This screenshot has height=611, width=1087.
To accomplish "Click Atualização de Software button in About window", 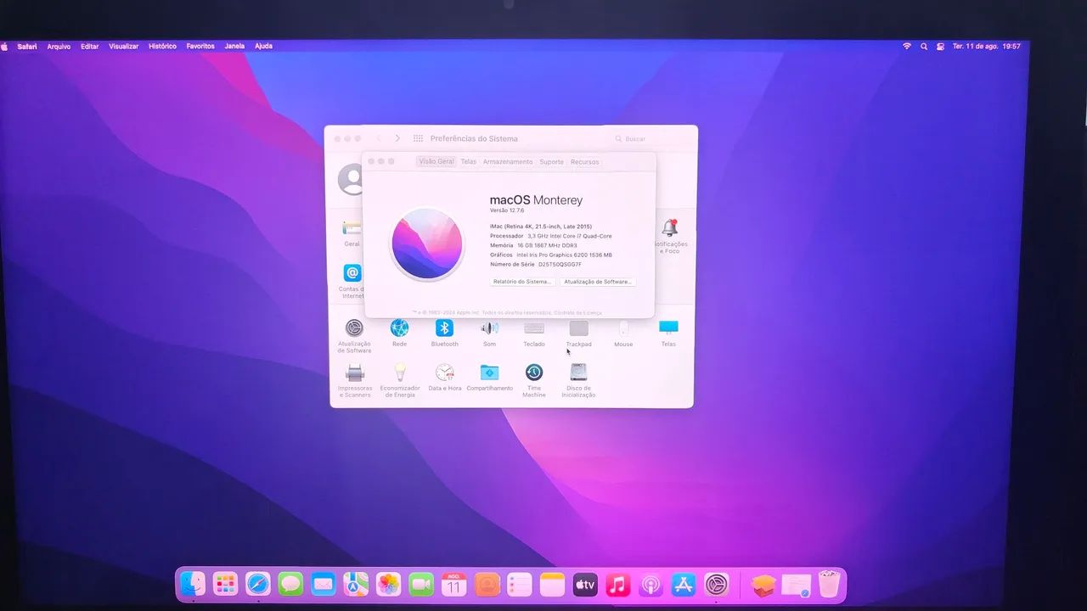I will 598,281.
